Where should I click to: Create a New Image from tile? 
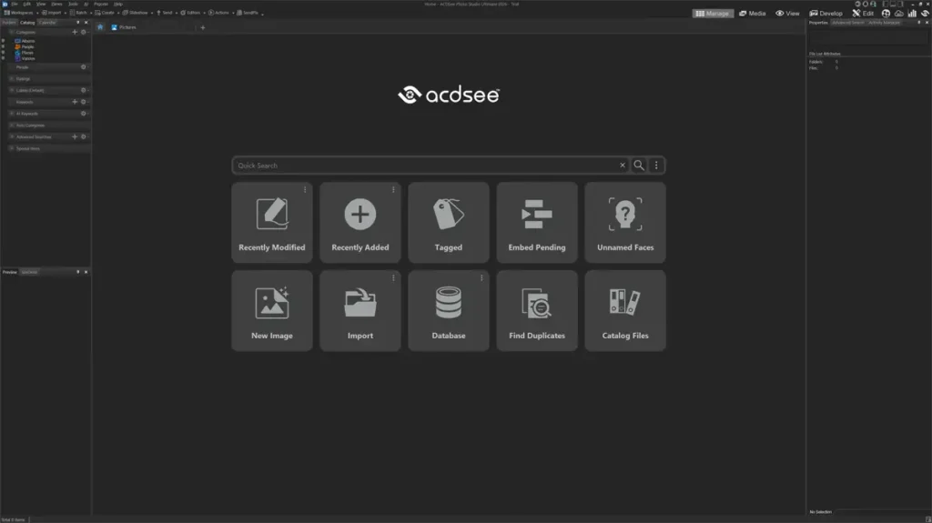[271, 311]
